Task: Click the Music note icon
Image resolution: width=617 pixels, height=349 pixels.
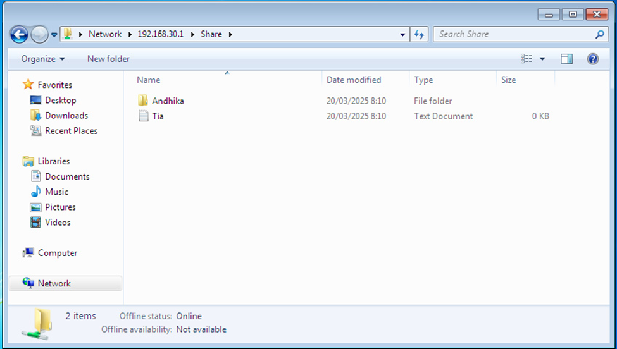Action: (x=35, y=192)
